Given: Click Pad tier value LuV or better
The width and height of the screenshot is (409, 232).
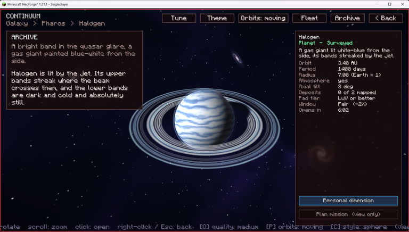Looking at the screenshot, I should coord(356,98).
